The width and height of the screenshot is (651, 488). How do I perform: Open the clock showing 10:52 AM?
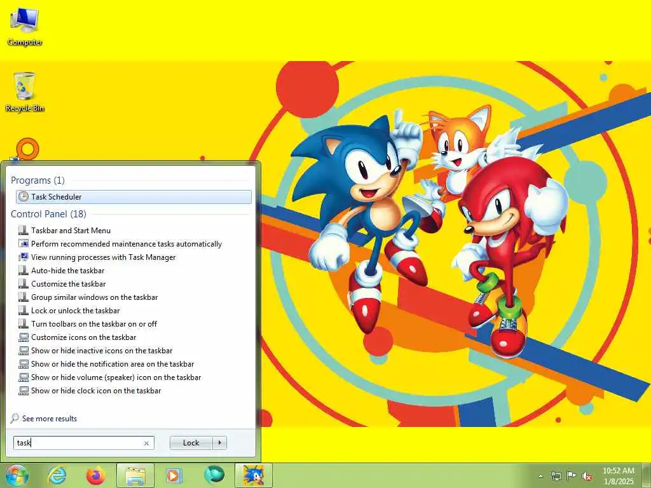point(618,476)
